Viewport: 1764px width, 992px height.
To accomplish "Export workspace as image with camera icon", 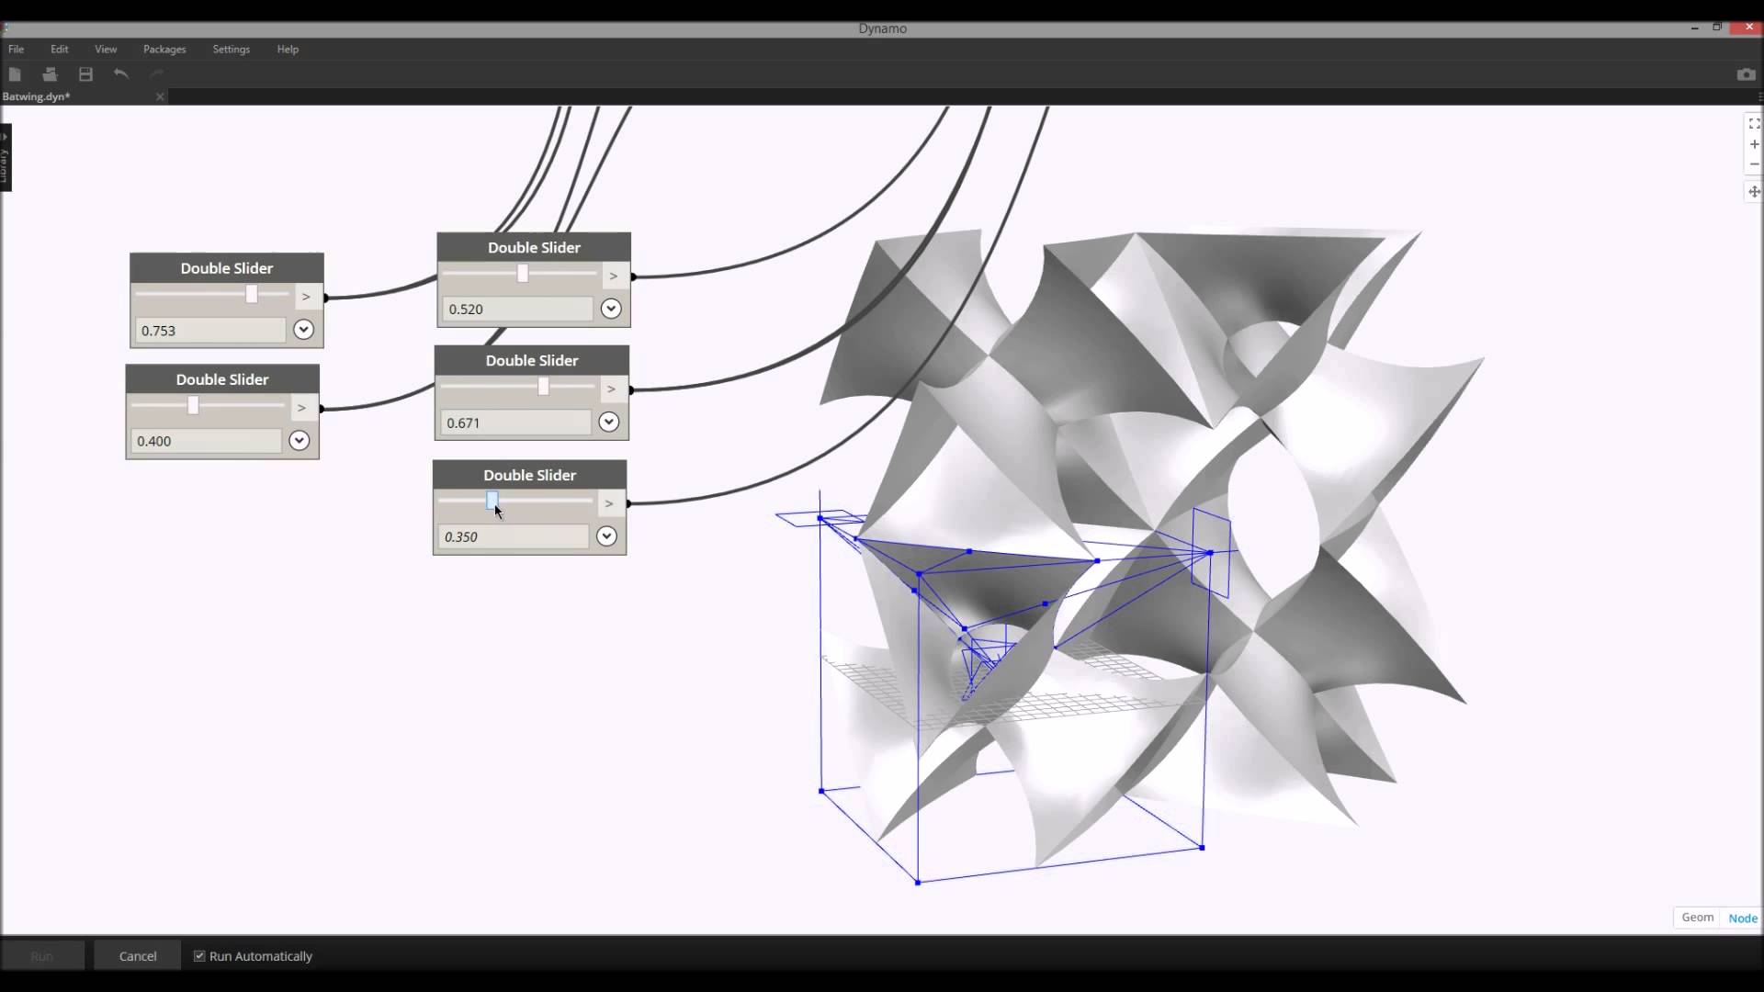I will click(1744, 74).
